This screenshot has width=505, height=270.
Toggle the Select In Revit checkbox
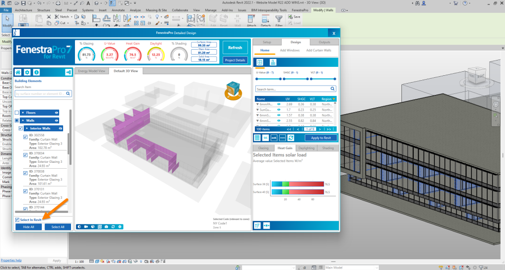[17, 220]
